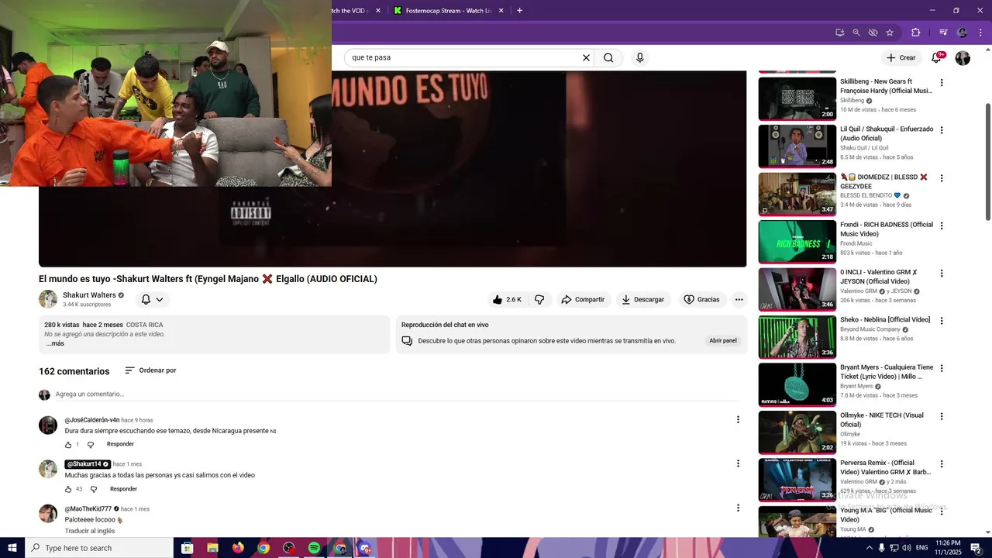Open Spotify from the taskbar

click(314, 548)
